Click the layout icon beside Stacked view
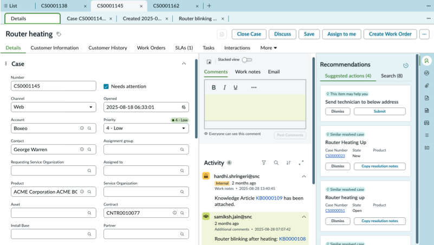Image resolution: width=434 pixels, height=245 pixels. click(x=209, y=62)
